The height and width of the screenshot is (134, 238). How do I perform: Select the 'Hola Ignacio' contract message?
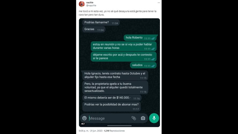[115, 75]
